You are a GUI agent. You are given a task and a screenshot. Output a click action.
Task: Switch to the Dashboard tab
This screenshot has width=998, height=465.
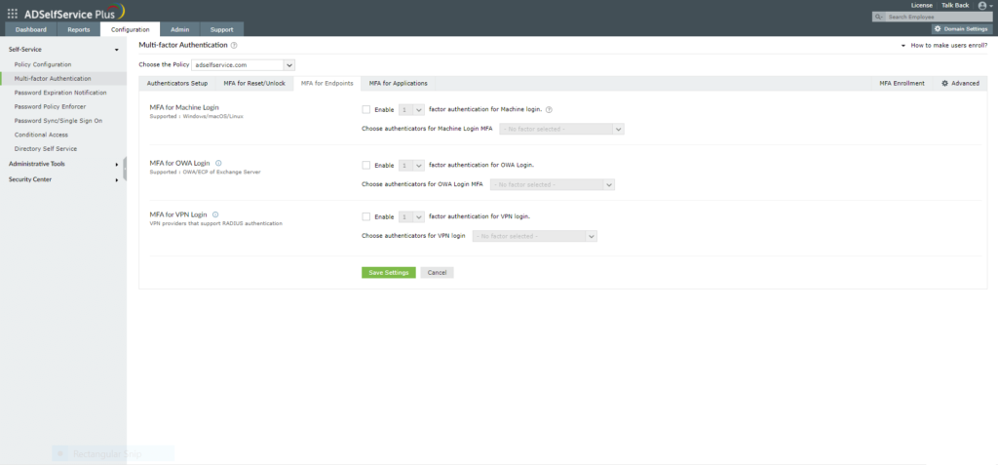pyautogui.click(x=31, y=29)
